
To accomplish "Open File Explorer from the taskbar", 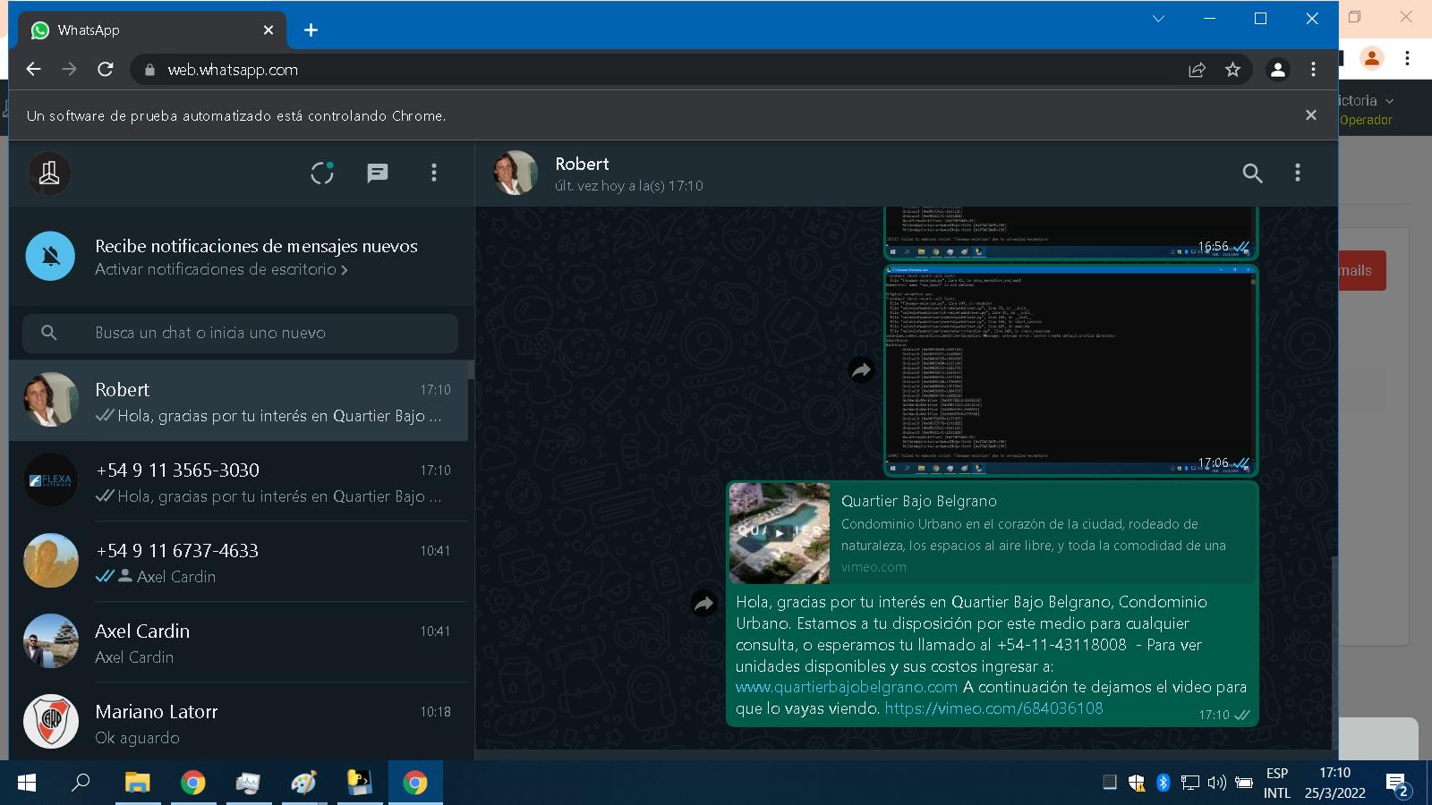I will coord(137,783).
